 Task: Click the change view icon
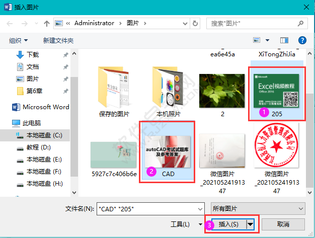257,40
